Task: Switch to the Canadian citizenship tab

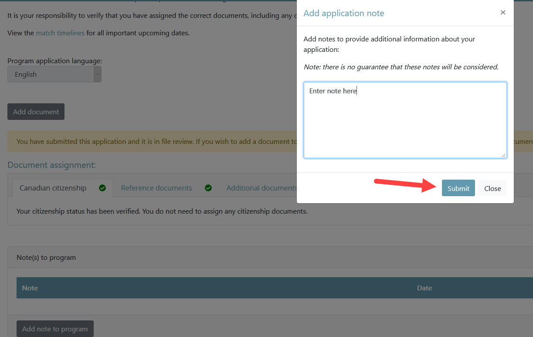Action: point(53,188)
